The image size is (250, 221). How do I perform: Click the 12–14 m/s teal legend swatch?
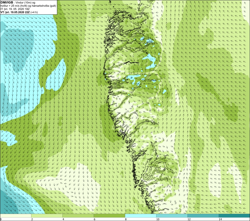click(203, 216)
